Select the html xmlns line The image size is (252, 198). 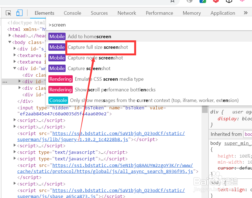[x=27, y=29]
